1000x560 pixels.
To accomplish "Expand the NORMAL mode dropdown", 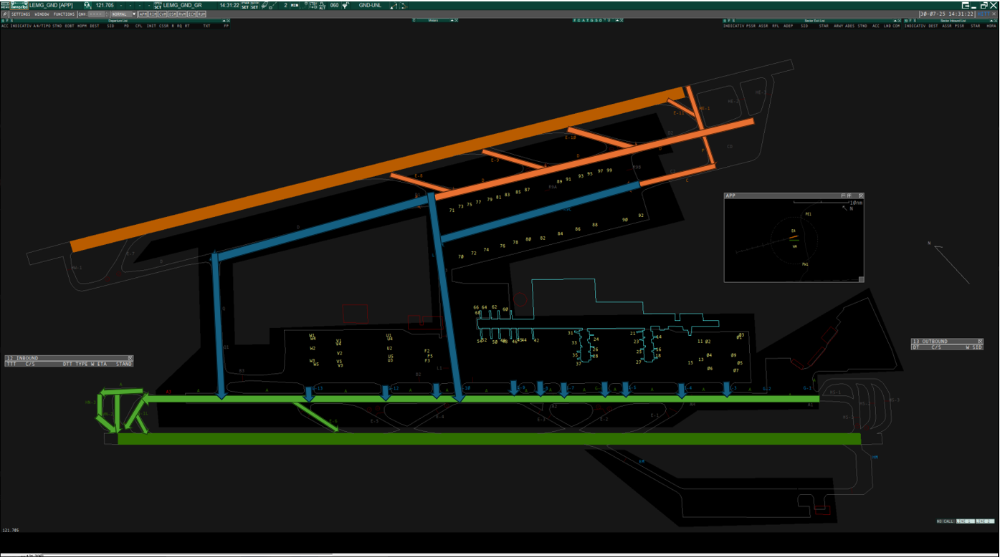I will [123, 14].
